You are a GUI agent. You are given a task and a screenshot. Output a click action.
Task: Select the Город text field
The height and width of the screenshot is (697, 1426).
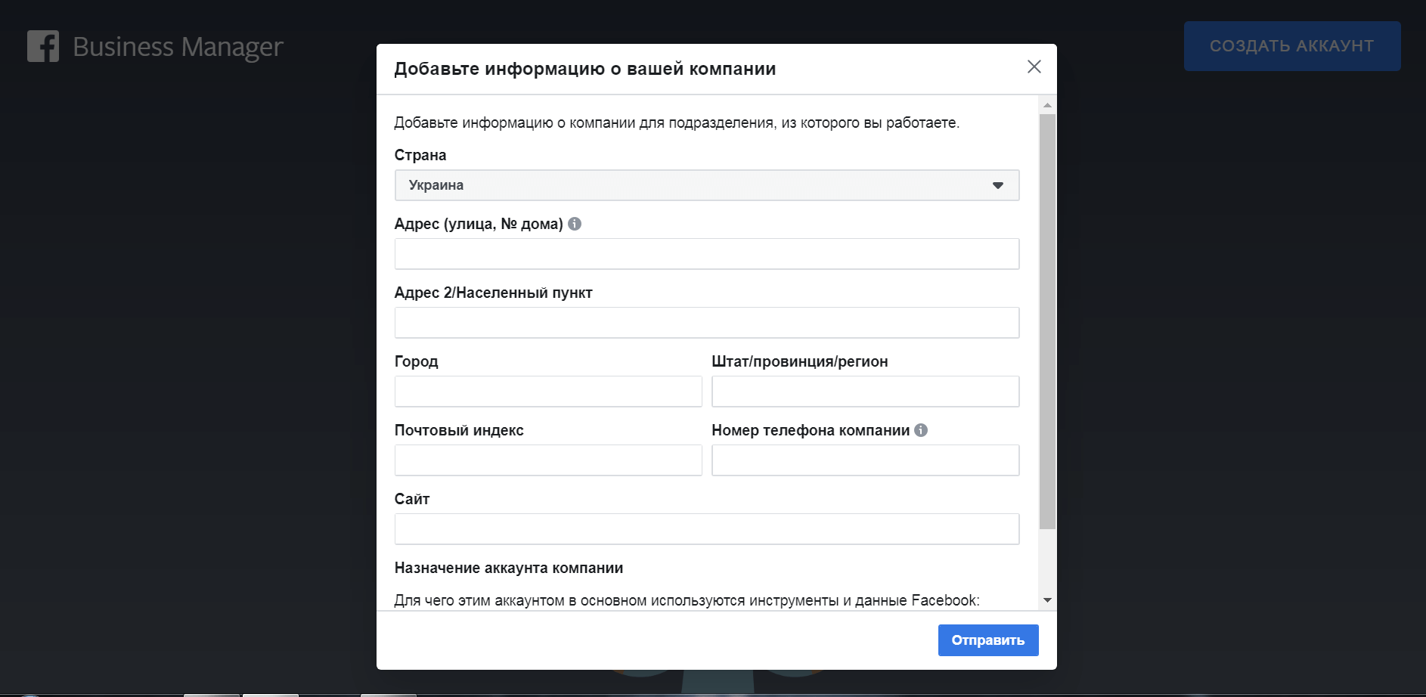[x=548, y=392]
